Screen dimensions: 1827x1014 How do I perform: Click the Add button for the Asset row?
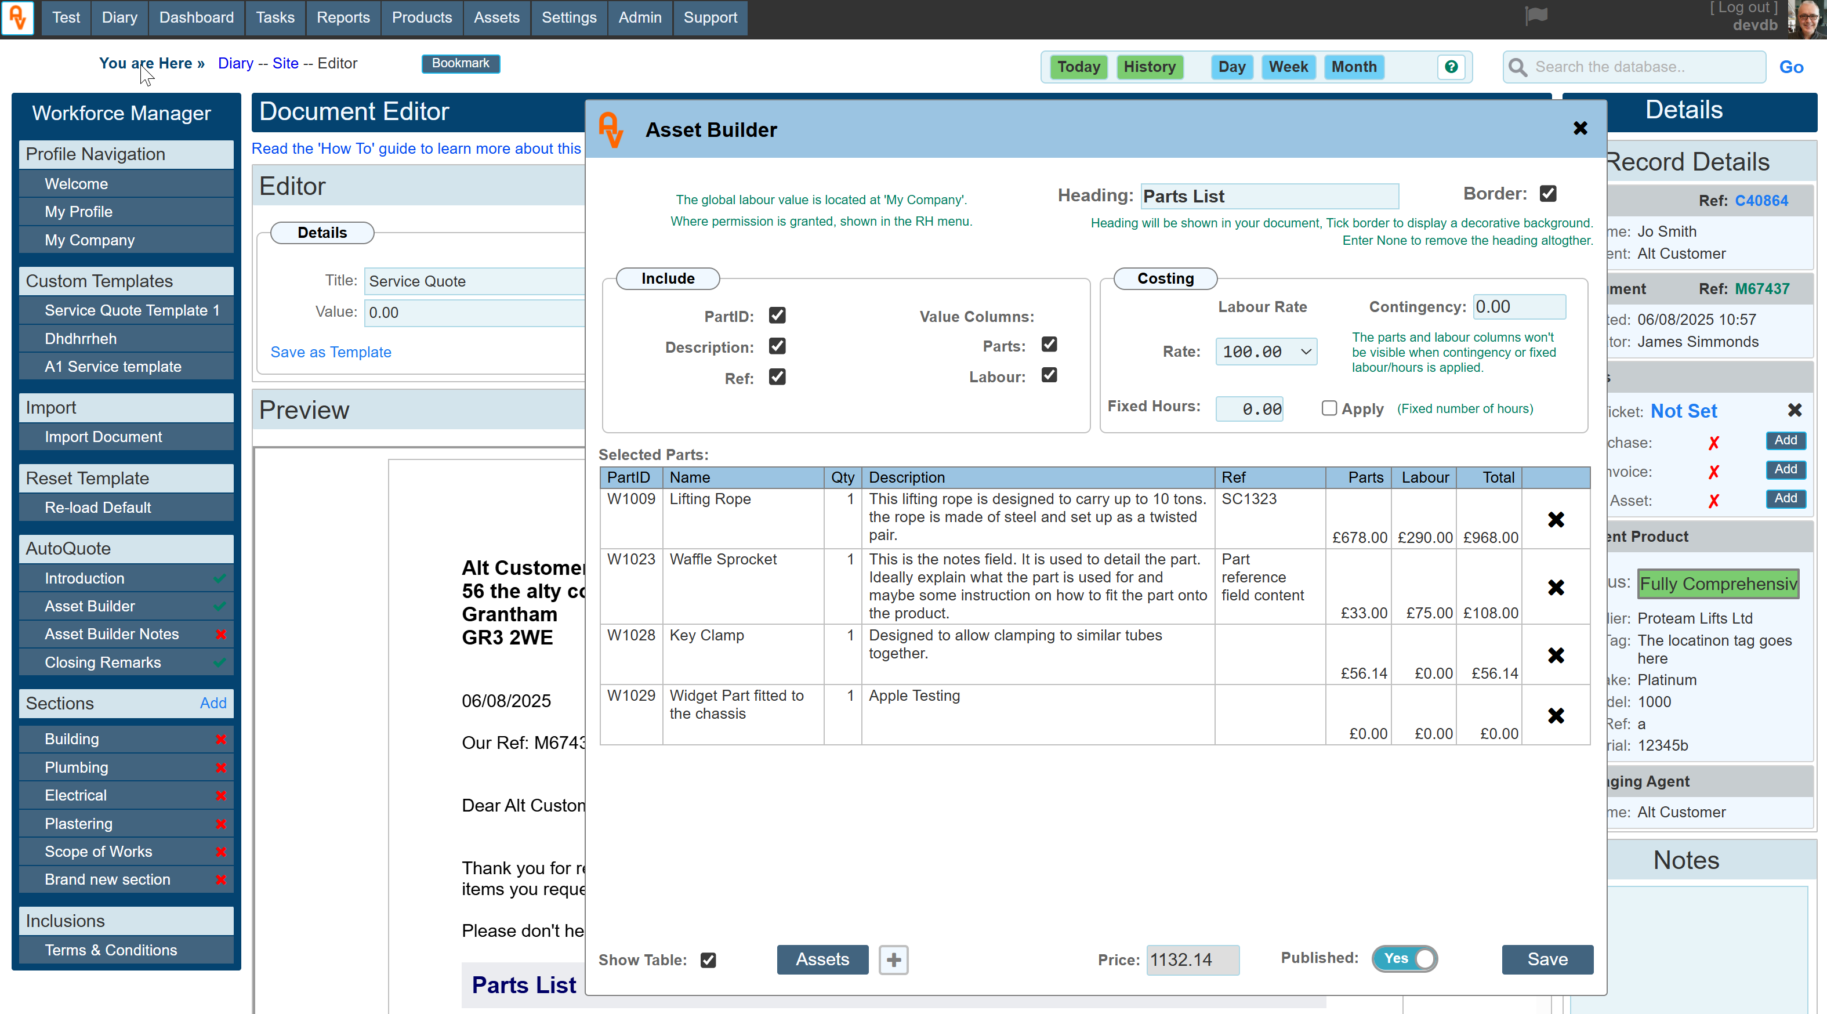(x=1785, y=499)
